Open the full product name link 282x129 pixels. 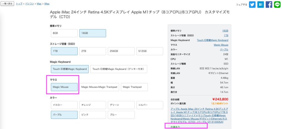199,115
